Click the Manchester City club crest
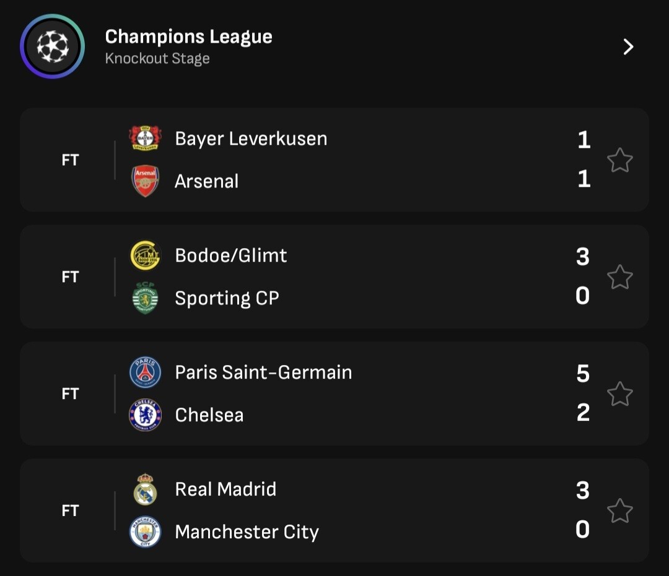The width and height of the screenshot is (669, 576). click(x=145, y=531)
